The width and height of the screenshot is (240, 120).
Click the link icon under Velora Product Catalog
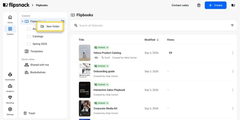tap(96, 58)
